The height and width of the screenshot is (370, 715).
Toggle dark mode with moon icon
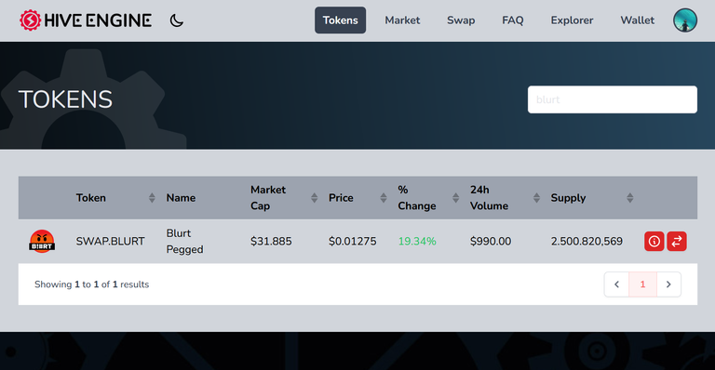click(x=177, y=20)
